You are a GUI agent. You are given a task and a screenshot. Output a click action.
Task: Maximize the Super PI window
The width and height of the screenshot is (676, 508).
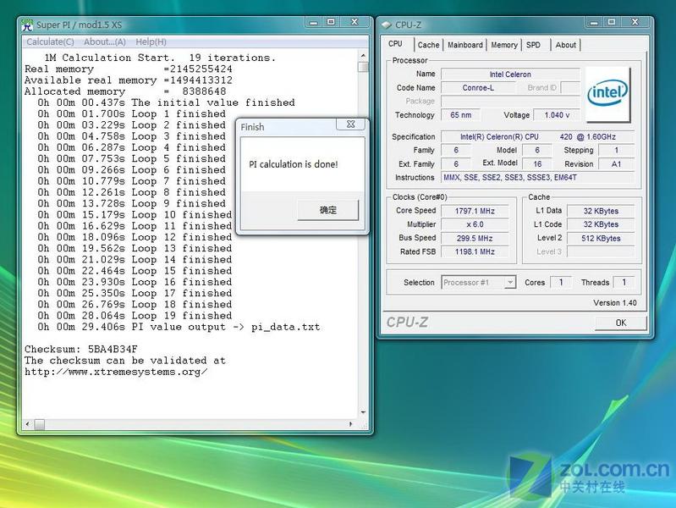pos(331,23)
